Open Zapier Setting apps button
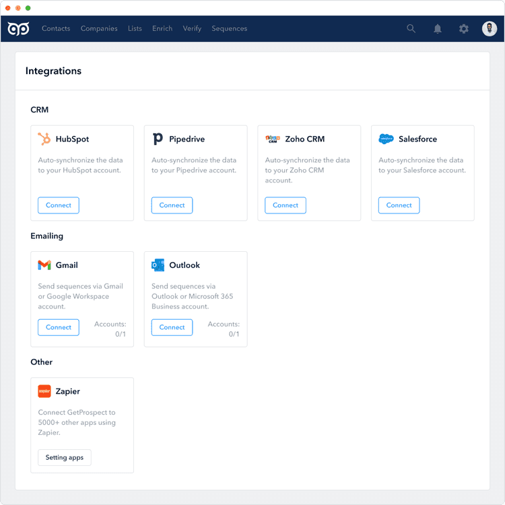Image resolution: width=505 pixels, height=505 pixels. click(x=65, y=458)
